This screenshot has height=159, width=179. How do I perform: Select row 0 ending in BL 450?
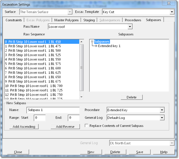click(42, 42)
